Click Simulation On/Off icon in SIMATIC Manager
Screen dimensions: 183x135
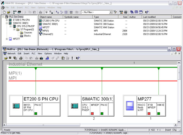tap(126, 12)
